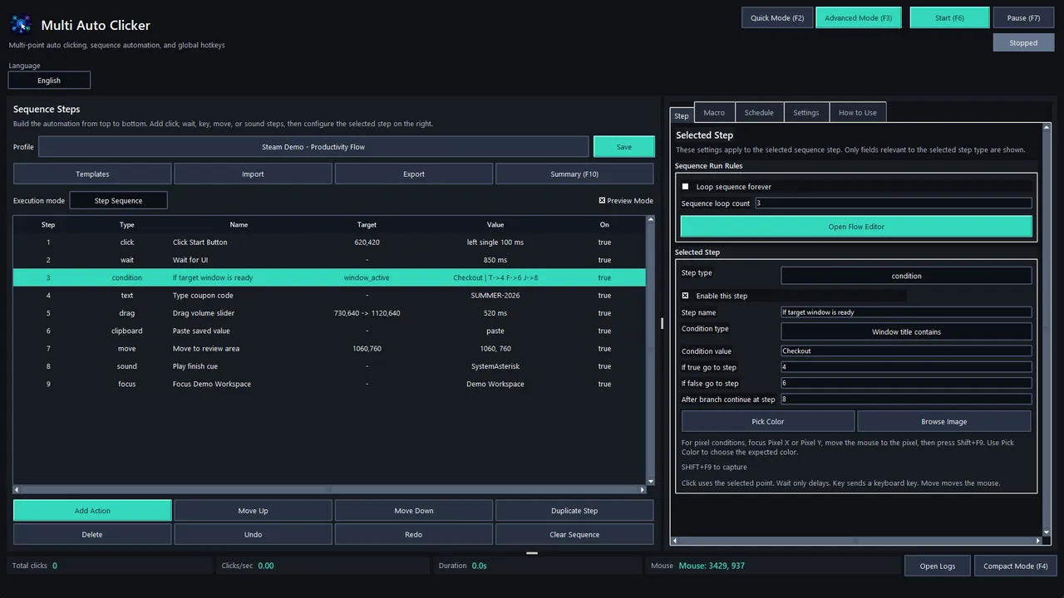This screenshot has height=598, width=1064.
Task: Enable Loop sequence forever checkbox
Action: click(x=686, y=187)
